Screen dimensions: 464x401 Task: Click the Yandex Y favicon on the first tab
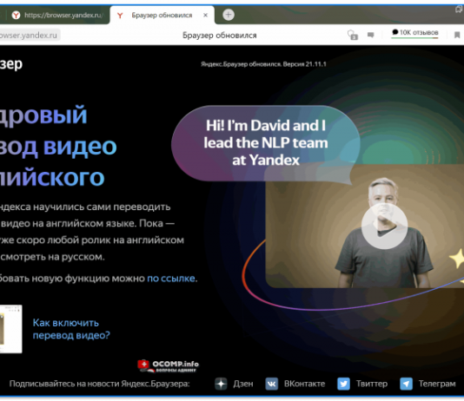pyautogui.click(x=16, y=15)
